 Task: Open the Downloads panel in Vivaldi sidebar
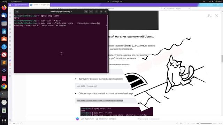coord(10,21)
